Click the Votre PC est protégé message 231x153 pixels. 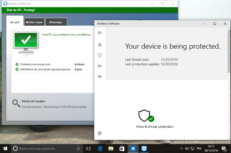click(x=66, y=34)
